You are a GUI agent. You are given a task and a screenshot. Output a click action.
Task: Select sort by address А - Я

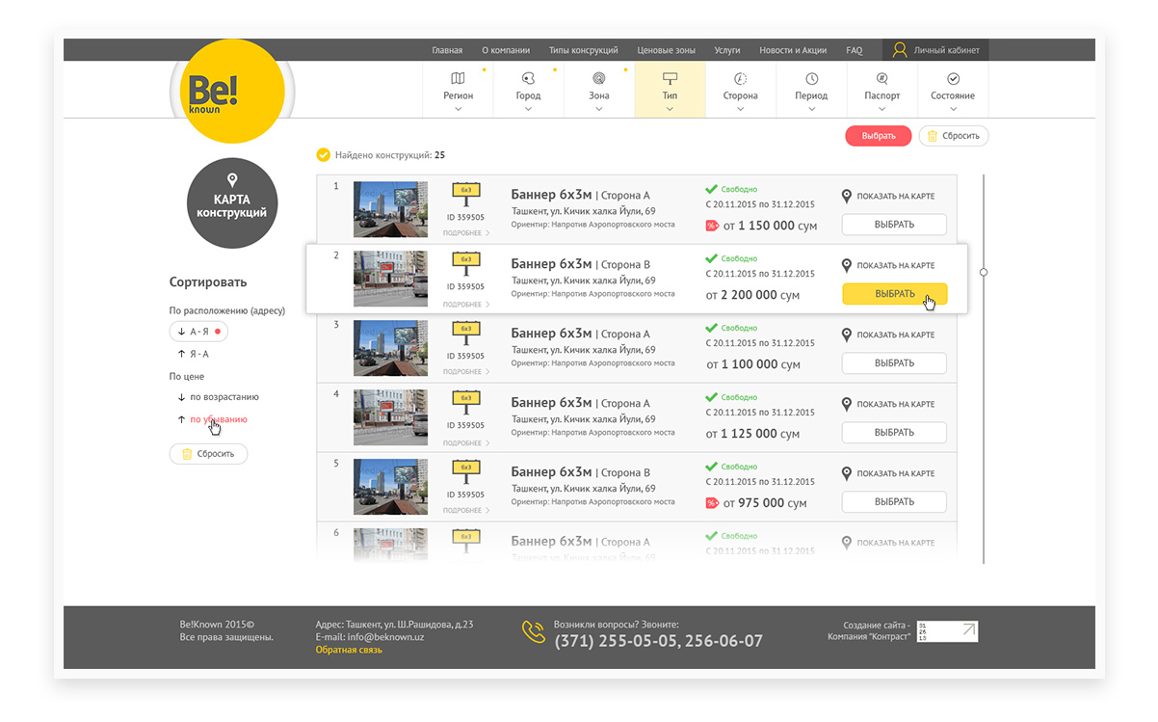pos(198,332)
